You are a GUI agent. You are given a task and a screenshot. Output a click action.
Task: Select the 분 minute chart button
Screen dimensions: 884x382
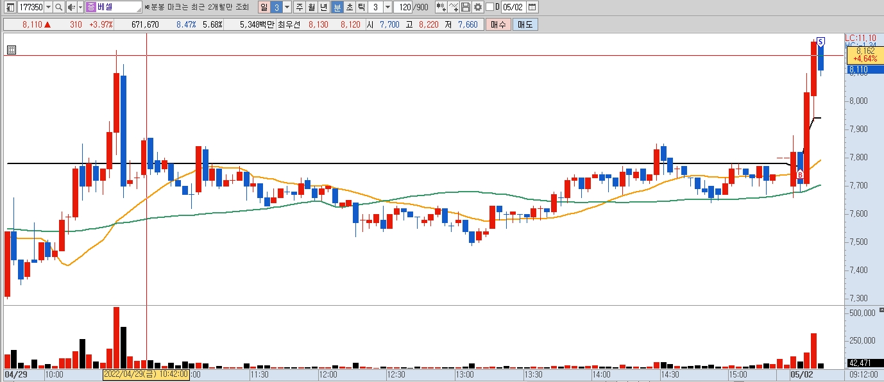pos(337,8)
